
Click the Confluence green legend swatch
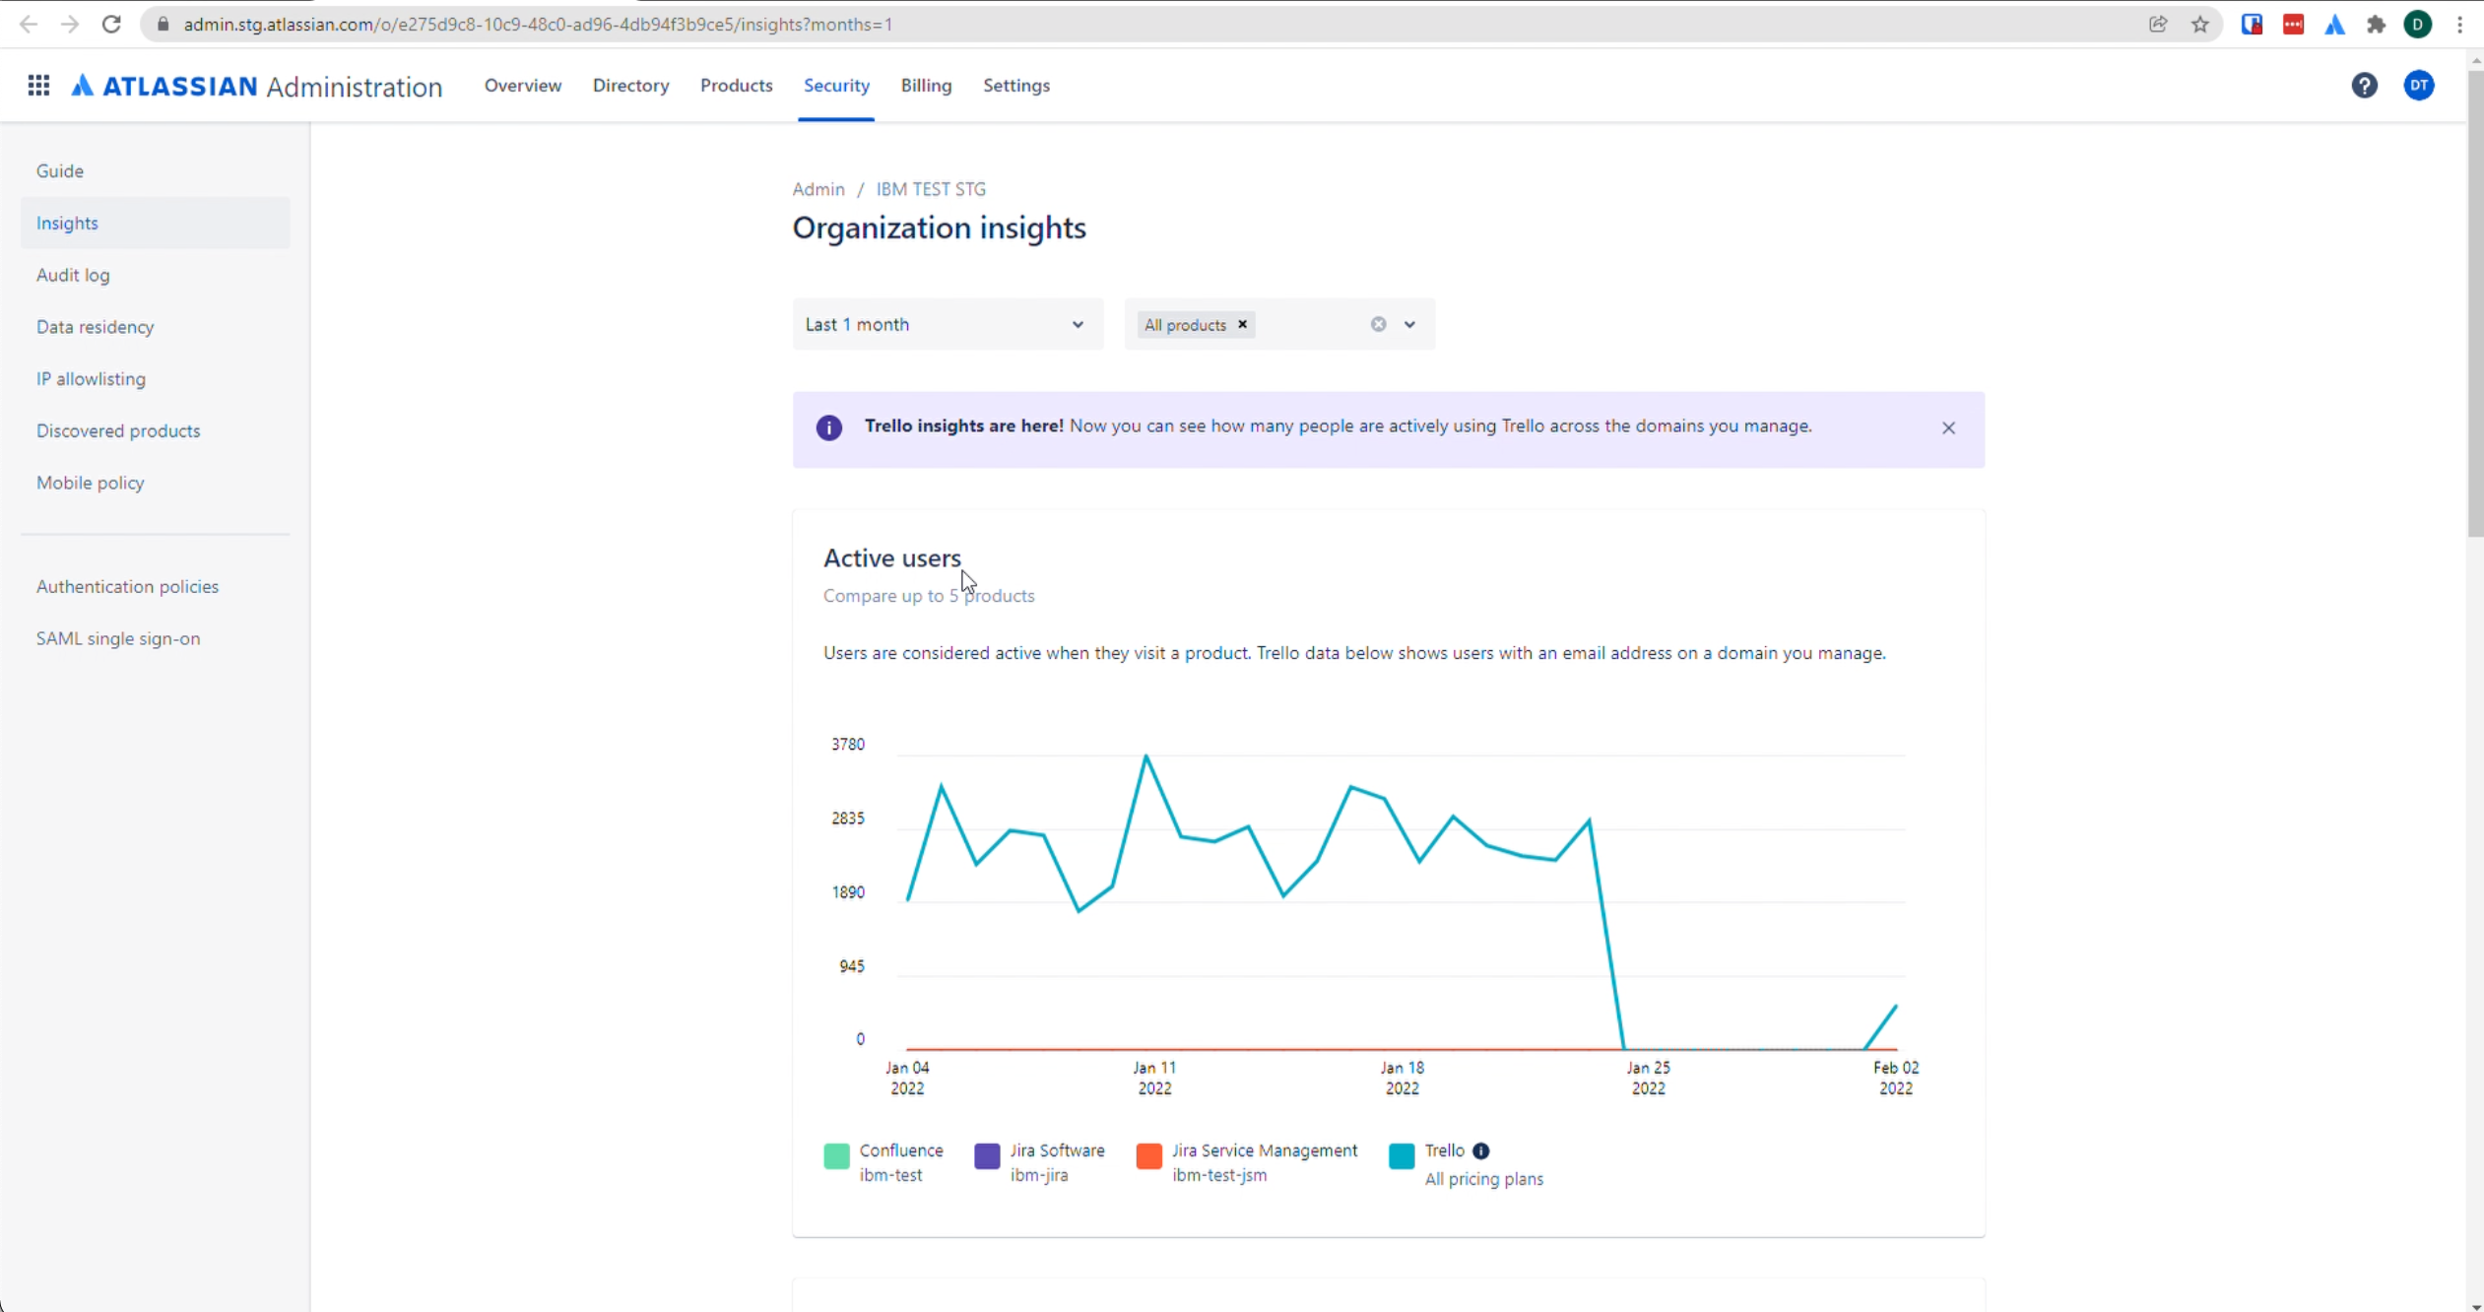click(836, 1156)
